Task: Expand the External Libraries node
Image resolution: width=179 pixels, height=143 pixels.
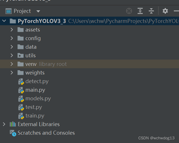Action: coord(4,124)
